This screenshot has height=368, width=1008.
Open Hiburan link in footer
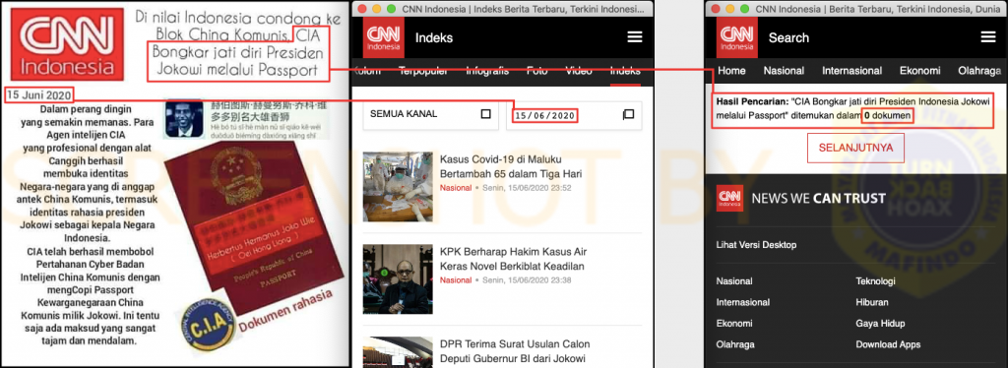click(871, 302)
